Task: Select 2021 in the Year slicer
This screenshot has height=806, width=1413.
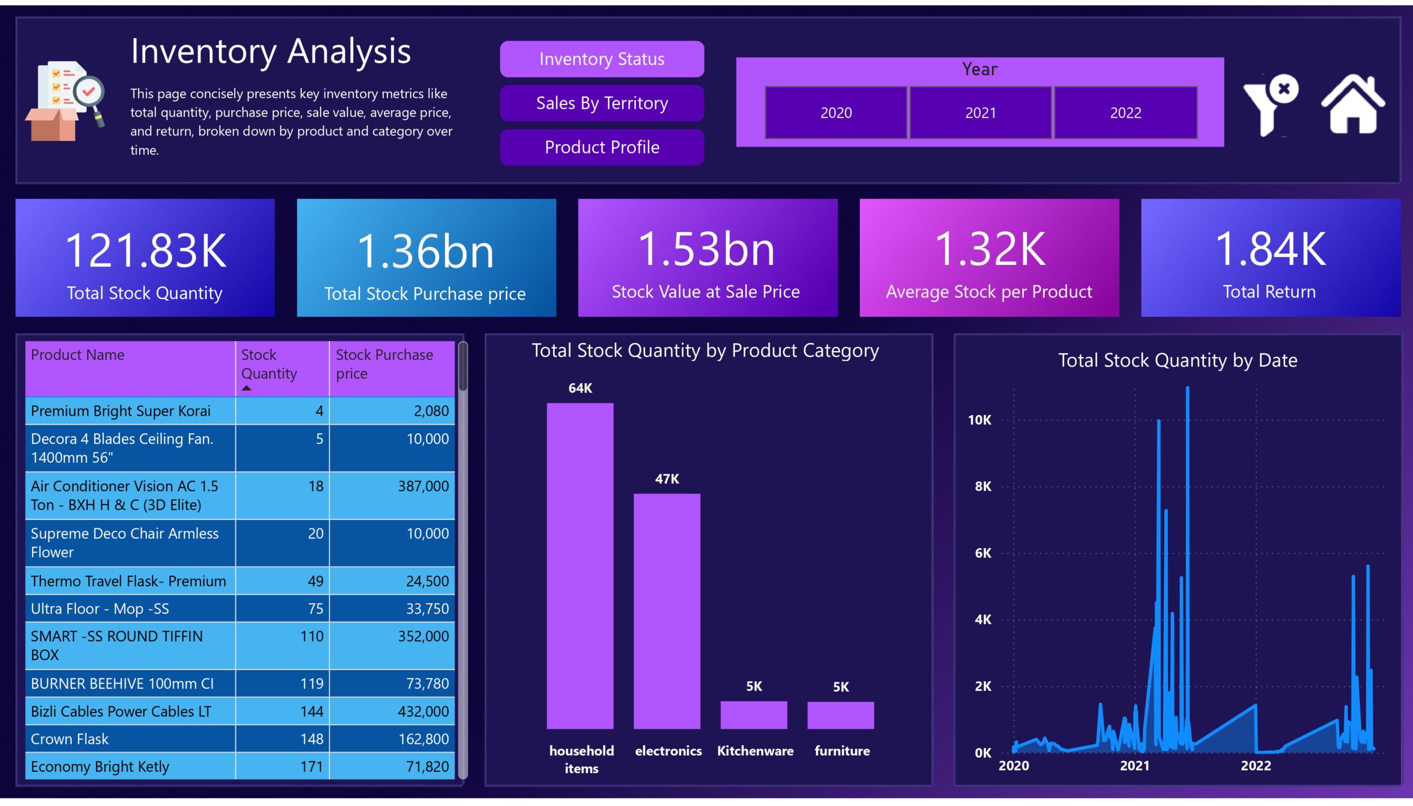Action: pos(980,113)
